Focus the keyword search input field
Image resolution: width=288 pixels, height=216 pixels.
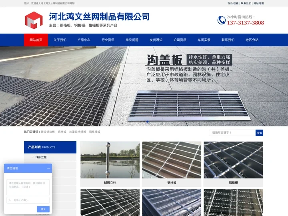click(x=232, y=133)
